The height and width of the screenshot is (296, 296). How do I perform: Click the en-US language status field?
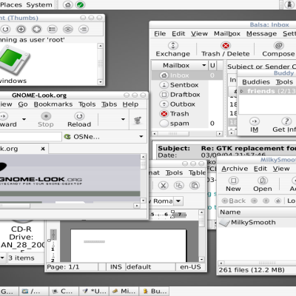(190, 267)
